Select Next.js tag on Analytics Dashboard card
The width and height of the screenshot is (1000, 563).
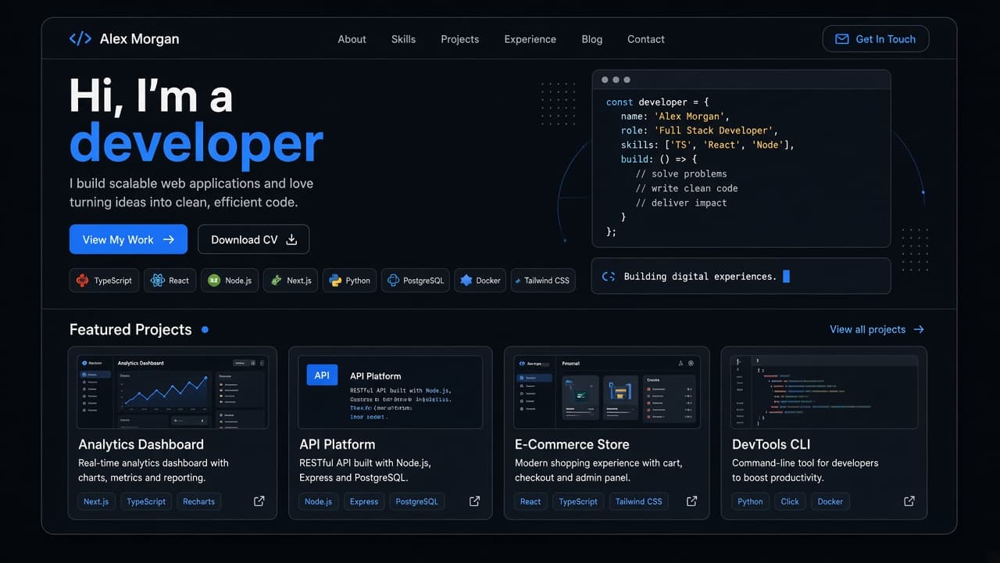(x=96, y=501)
